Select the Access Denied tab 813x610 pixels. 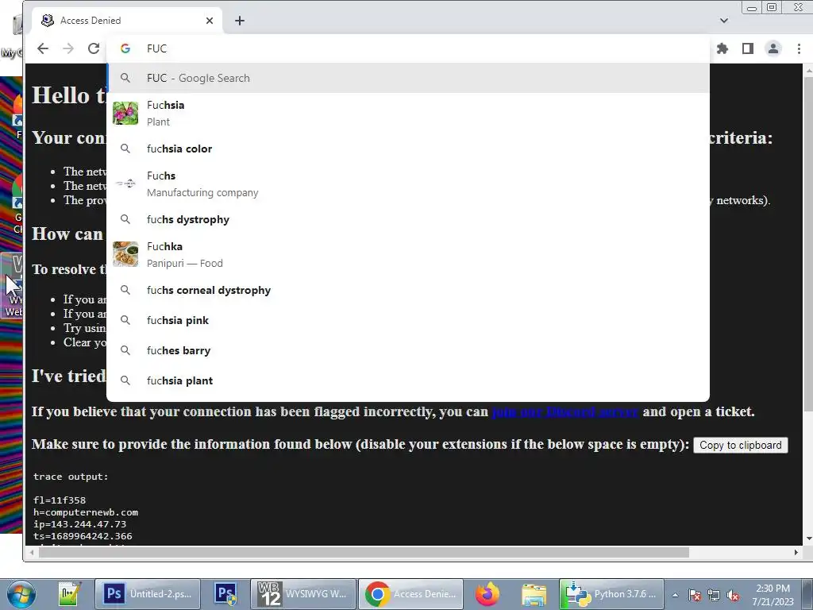tap(127, 21)
